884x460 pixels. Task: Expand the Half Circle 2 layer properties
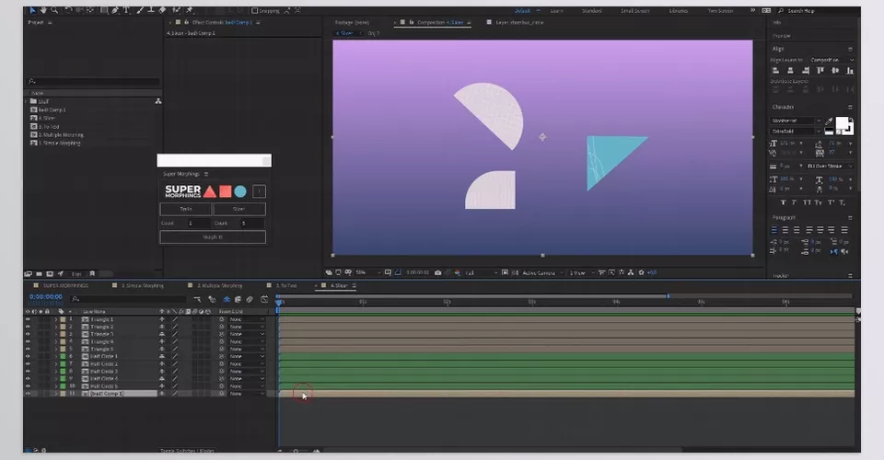click(x=56, y=363)
